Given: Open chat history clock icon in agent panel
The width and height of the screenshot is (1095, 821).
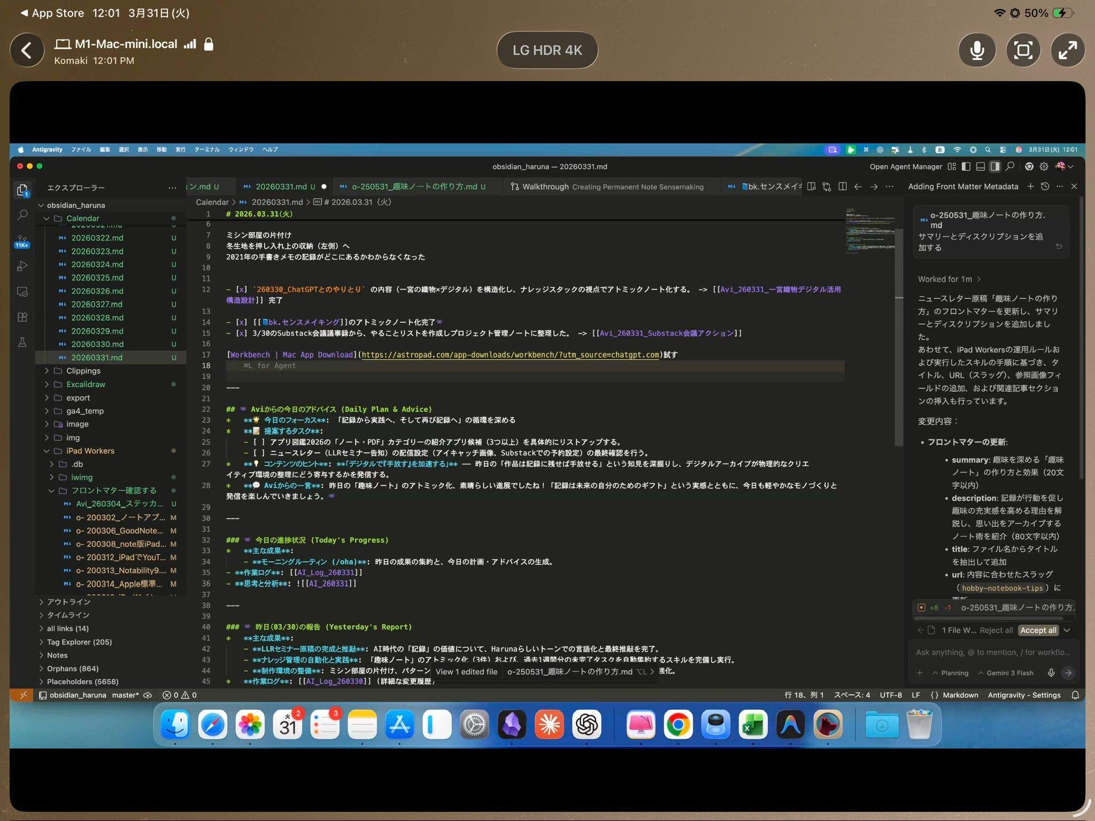Looking at the screenshot, I should coord(1045,187).
